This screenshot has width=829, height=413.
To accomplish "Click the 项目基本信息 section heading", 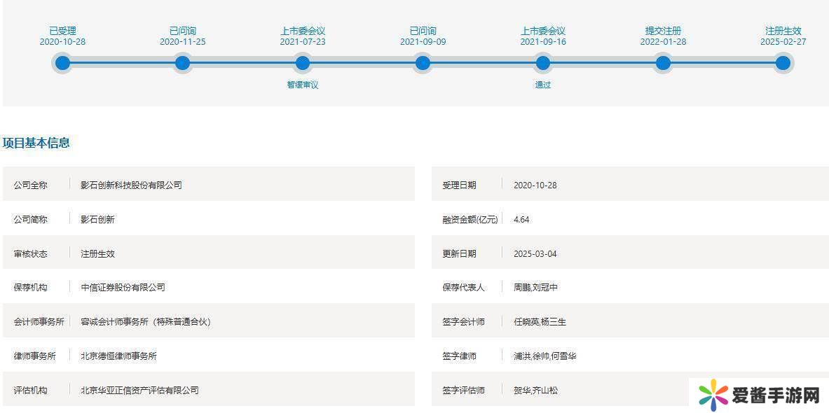I will point(36,143).
